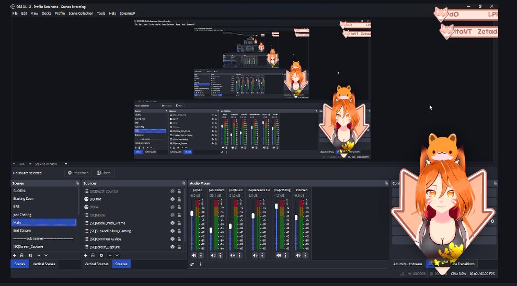Toggle lock on [B]Chat source
The image size is (517, 286).
(179, 199)
